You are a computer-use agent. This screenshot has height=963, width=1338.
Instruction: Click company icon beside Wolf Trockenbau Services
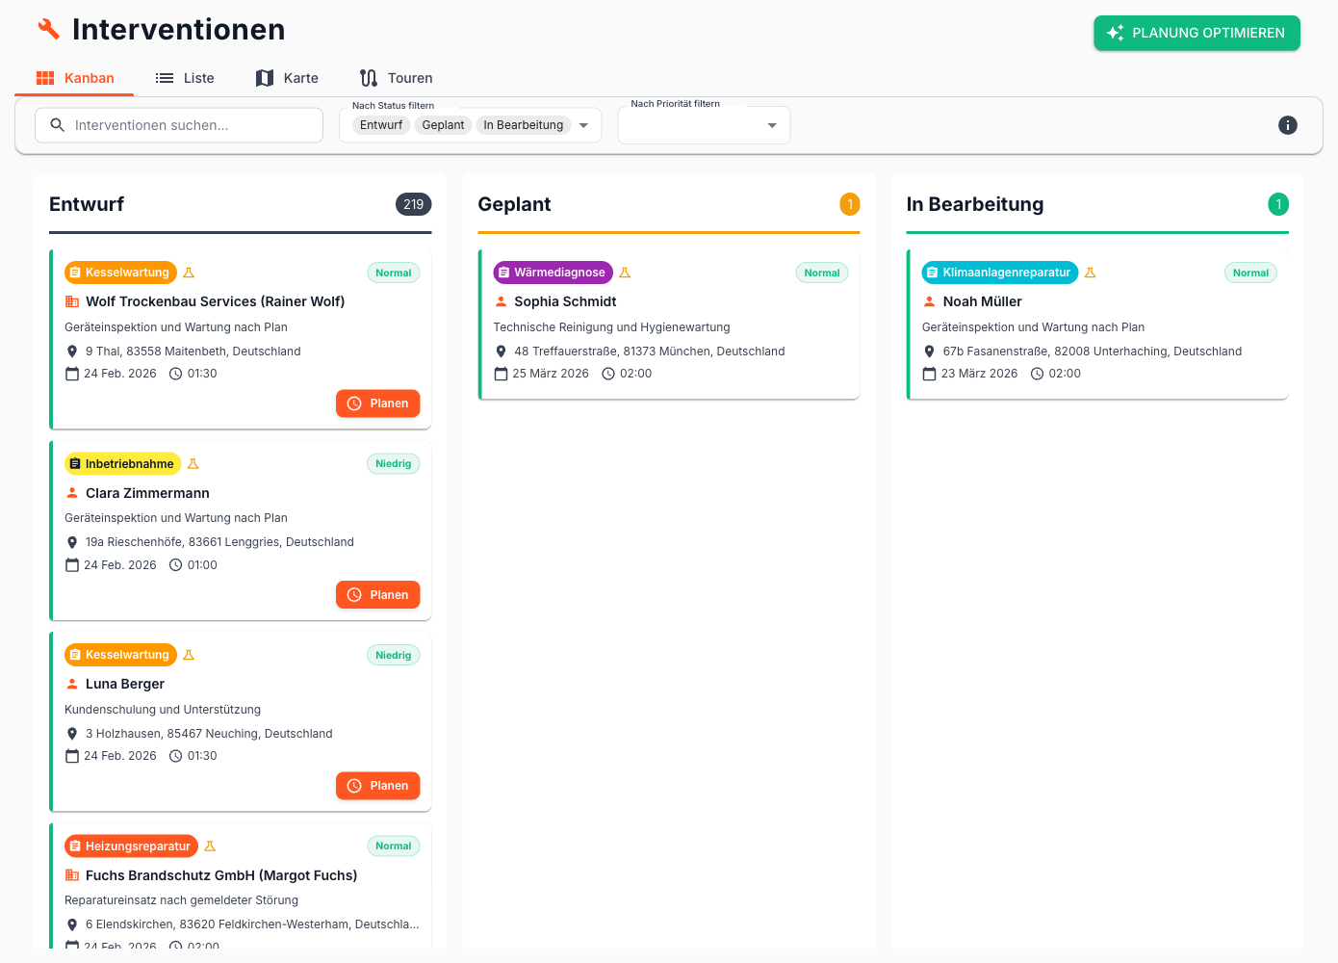[72, 301]
